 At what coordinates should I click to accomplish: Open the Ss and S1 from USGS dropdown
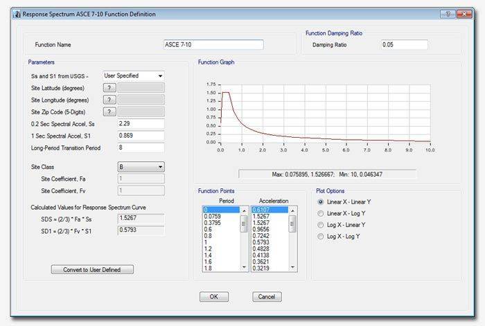pyautogui.click(x=134, y=76)
